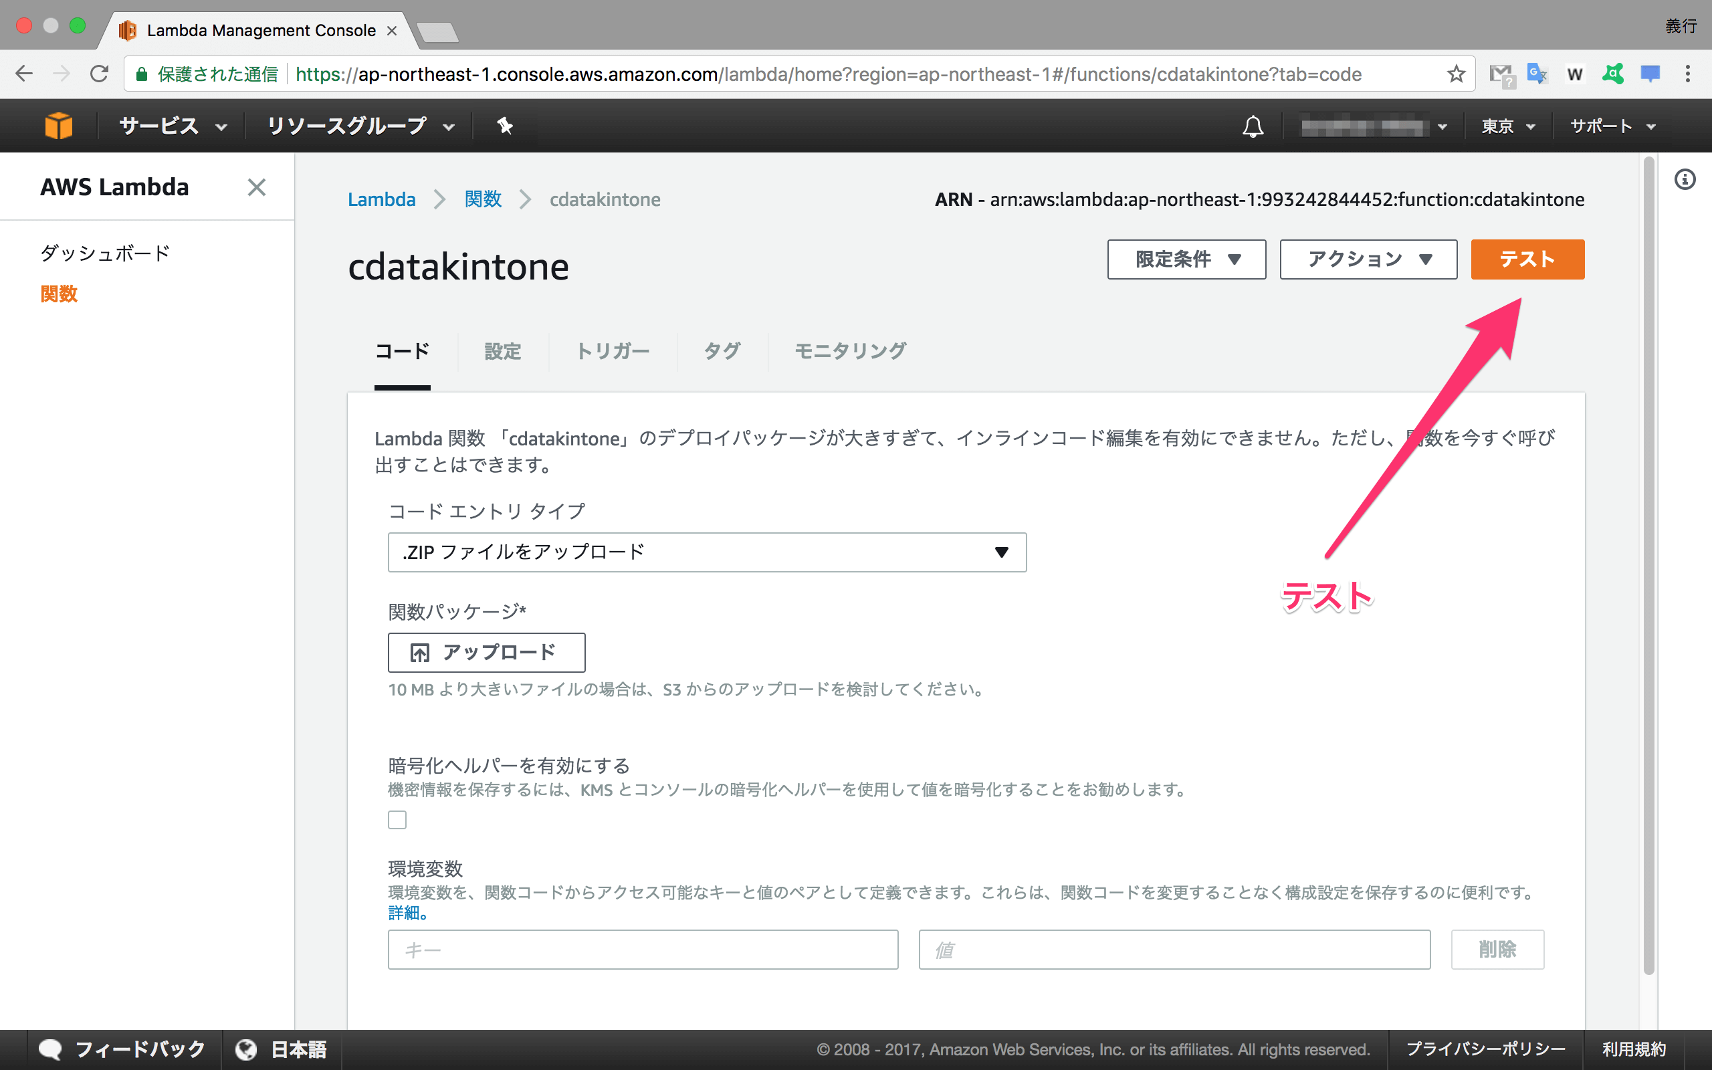
Task: Click the AWS orange cube home icon
Action: 58,126
